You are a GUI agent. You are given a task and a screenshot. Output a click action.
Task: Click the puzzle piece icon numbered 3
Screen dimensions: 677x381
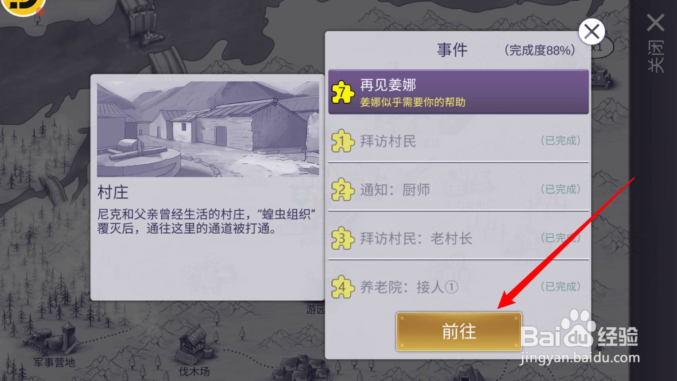coord(342,238)
